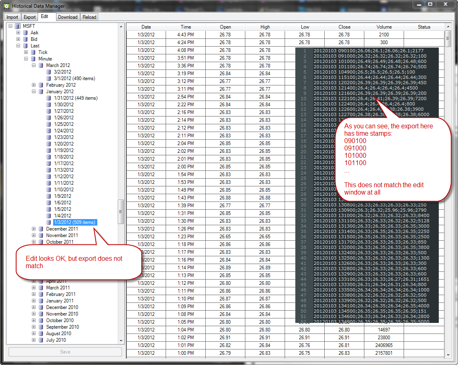Select the 1/17/2012 tree entry
This screenshot has width=458, height=365.
(64, 163)
